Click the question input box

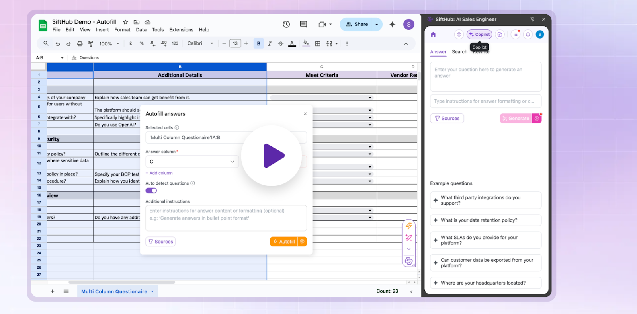pos(486,76)
